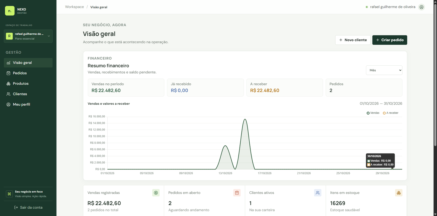Screen dimensions: 437x216
Task: Click the tallest sales peak in the chart
Action: pyautogui.click(x=245, y=119)
